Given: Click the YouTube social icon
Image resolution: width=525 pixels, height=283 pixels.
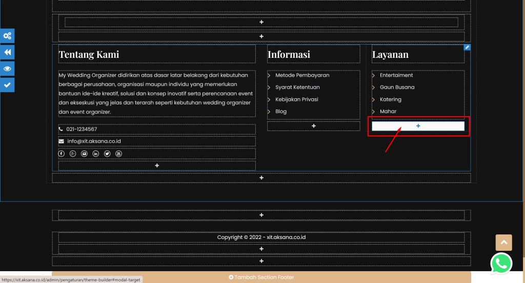Looking at the screenshot, I should 119,154.
